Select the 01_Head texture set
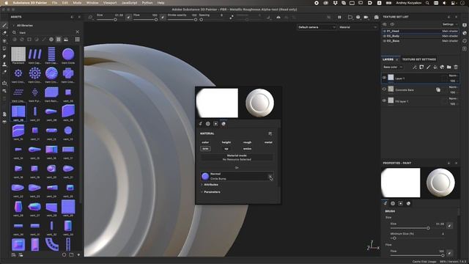The width and height of the screenshot is (469, 264). (x=421, y=31)
